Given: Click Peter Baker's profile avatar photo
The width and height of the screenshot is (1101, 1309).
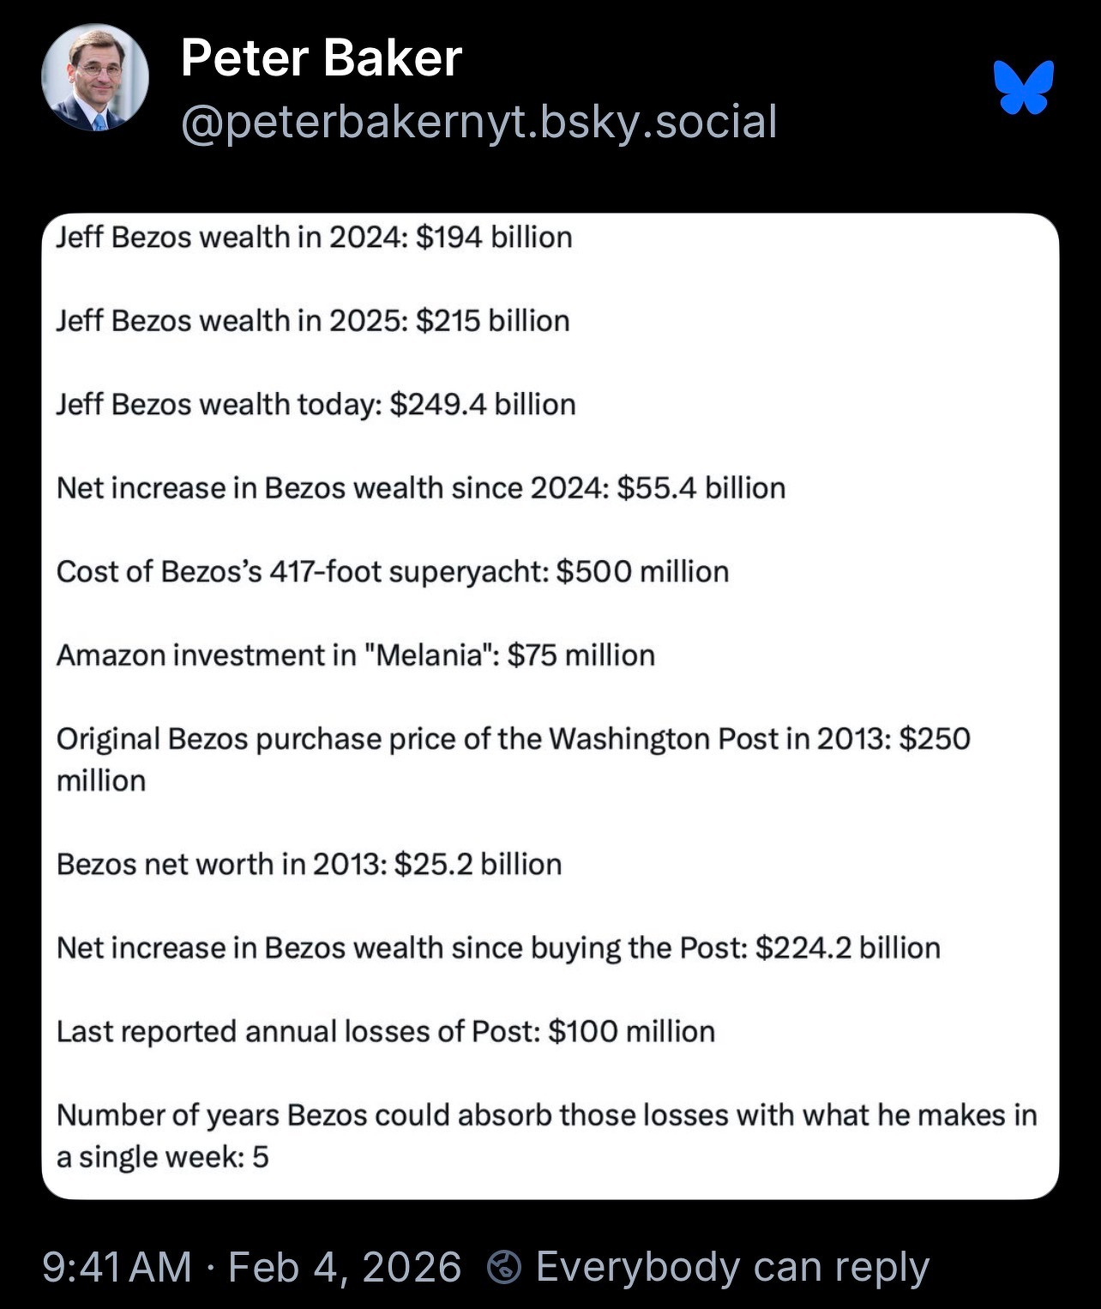Looking at the screenshot, I should click(94, 78).
